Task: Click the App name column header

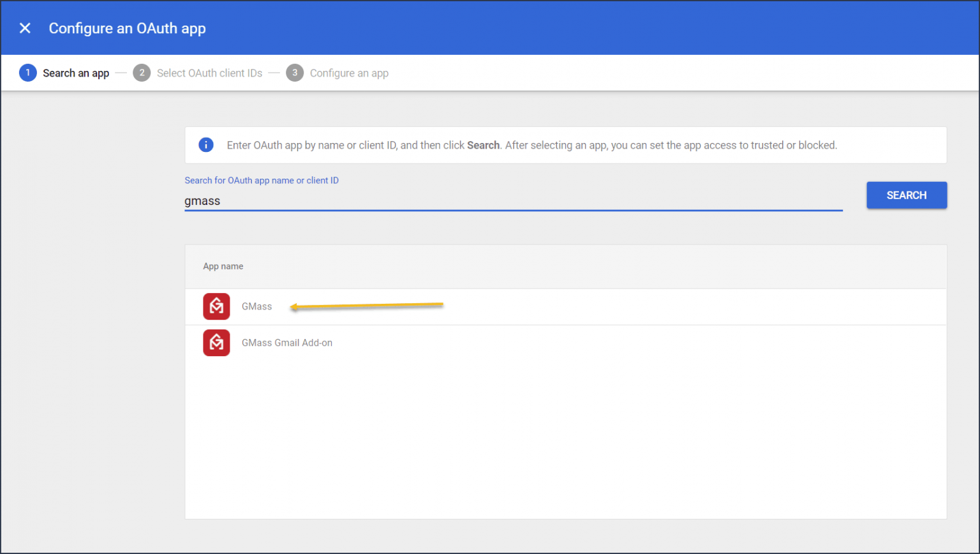Action: [x=223, y=266]
